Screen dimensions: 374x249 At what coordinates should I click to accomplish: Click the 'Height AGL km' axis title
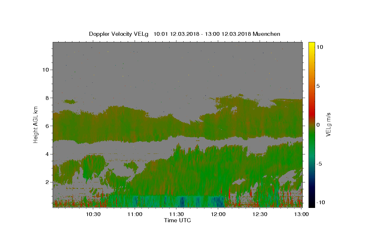click(x=36, y=124)
